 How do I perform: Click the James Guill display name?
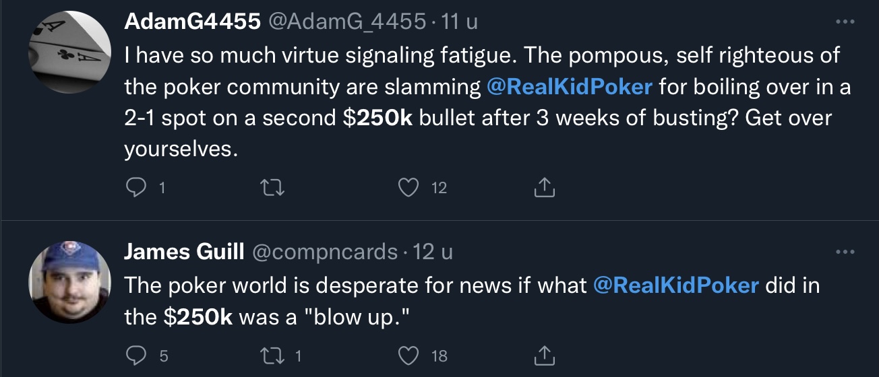point(184,252)
